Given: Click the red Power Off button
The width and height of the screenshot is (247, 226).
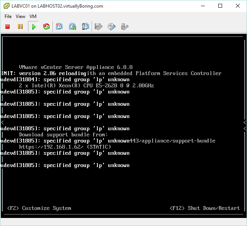Looking at the screenshot, I should (7, 26).
